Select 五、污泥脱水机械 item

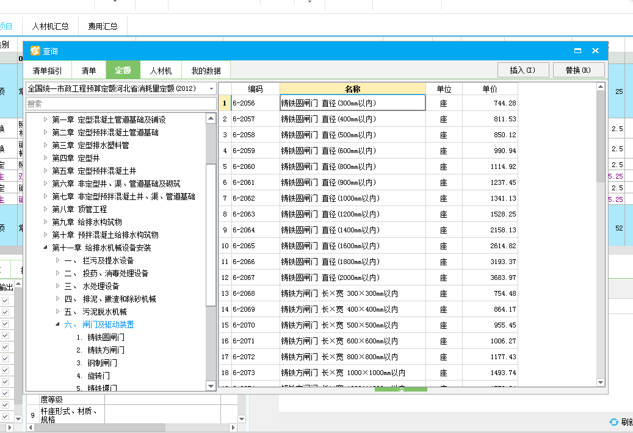tap(95, 312)
